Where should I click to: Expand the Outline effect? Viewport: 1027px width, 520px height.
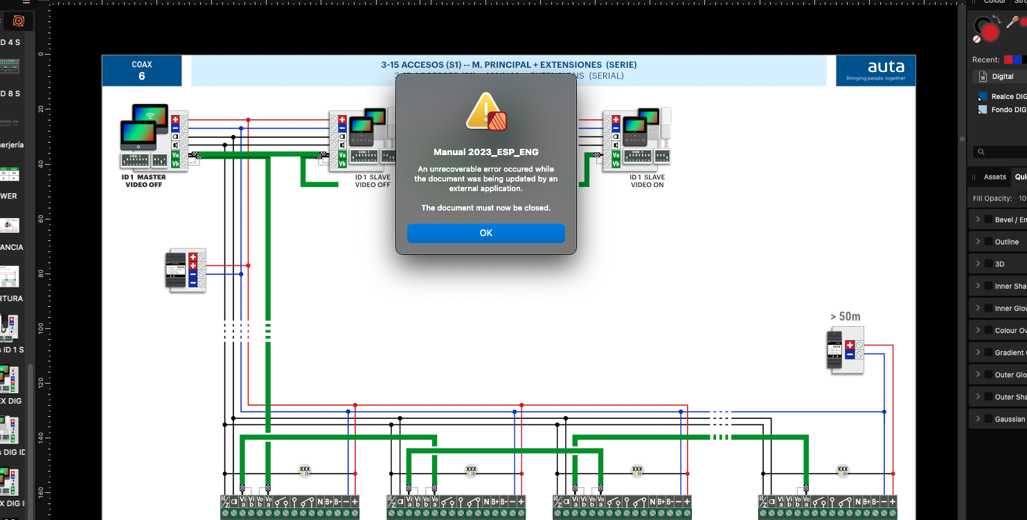(978, 242)
